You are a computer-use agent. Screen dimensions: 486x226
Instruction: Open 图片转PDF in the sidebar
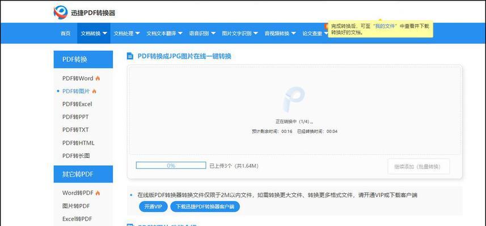pos(76,206)
